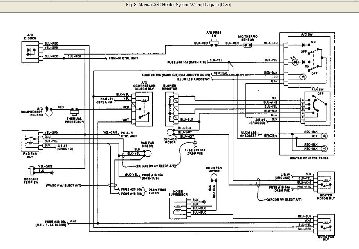
Task: Click the heater motor relay symbol
Action: [326, 182]
